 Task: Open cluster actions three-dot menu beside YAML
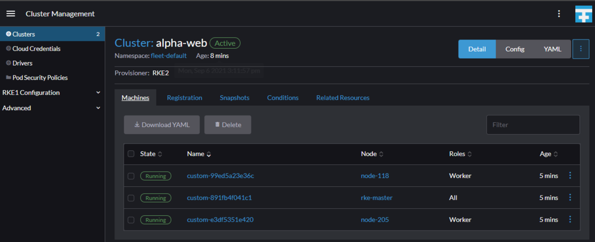[580, 49]
